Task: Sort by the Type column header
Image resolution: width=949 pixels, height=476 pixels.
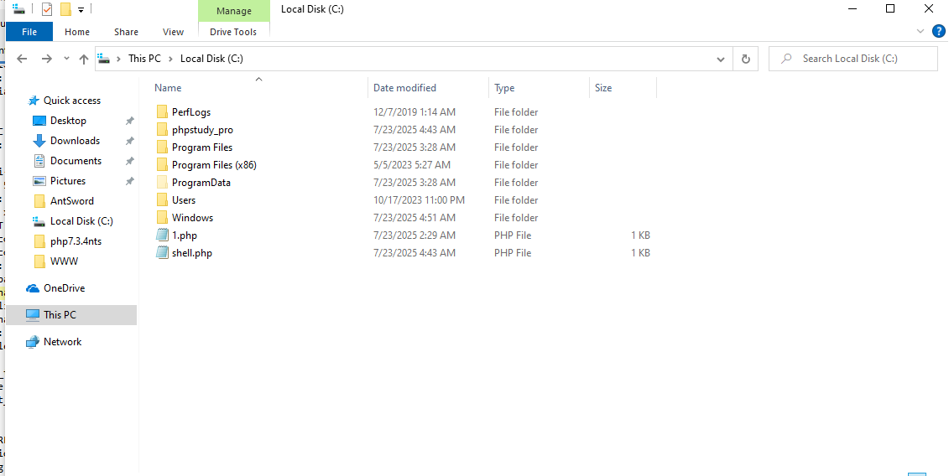Action: 504,88
